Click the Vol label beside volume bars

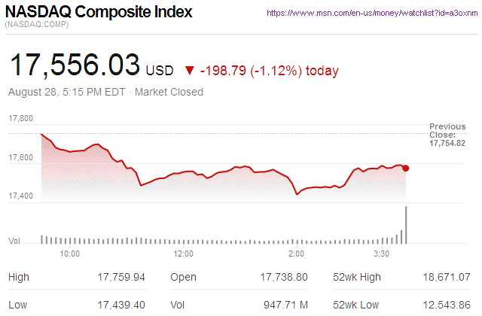point(14,241)
